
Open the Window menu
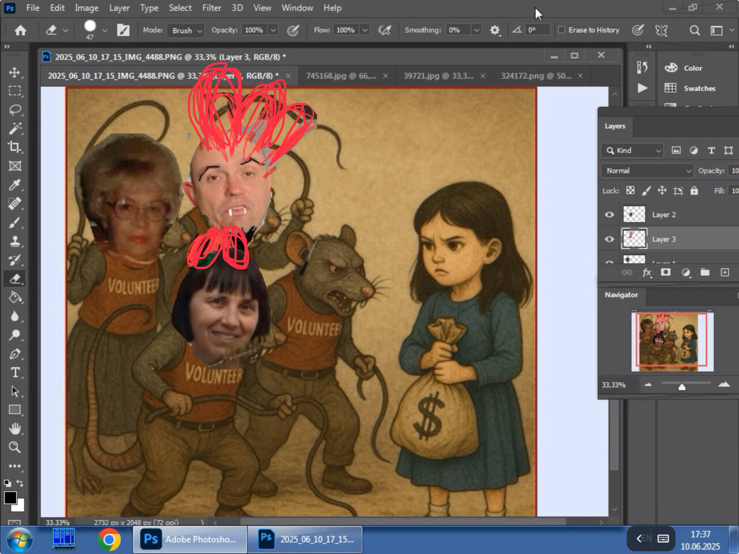tap(297, 8)
